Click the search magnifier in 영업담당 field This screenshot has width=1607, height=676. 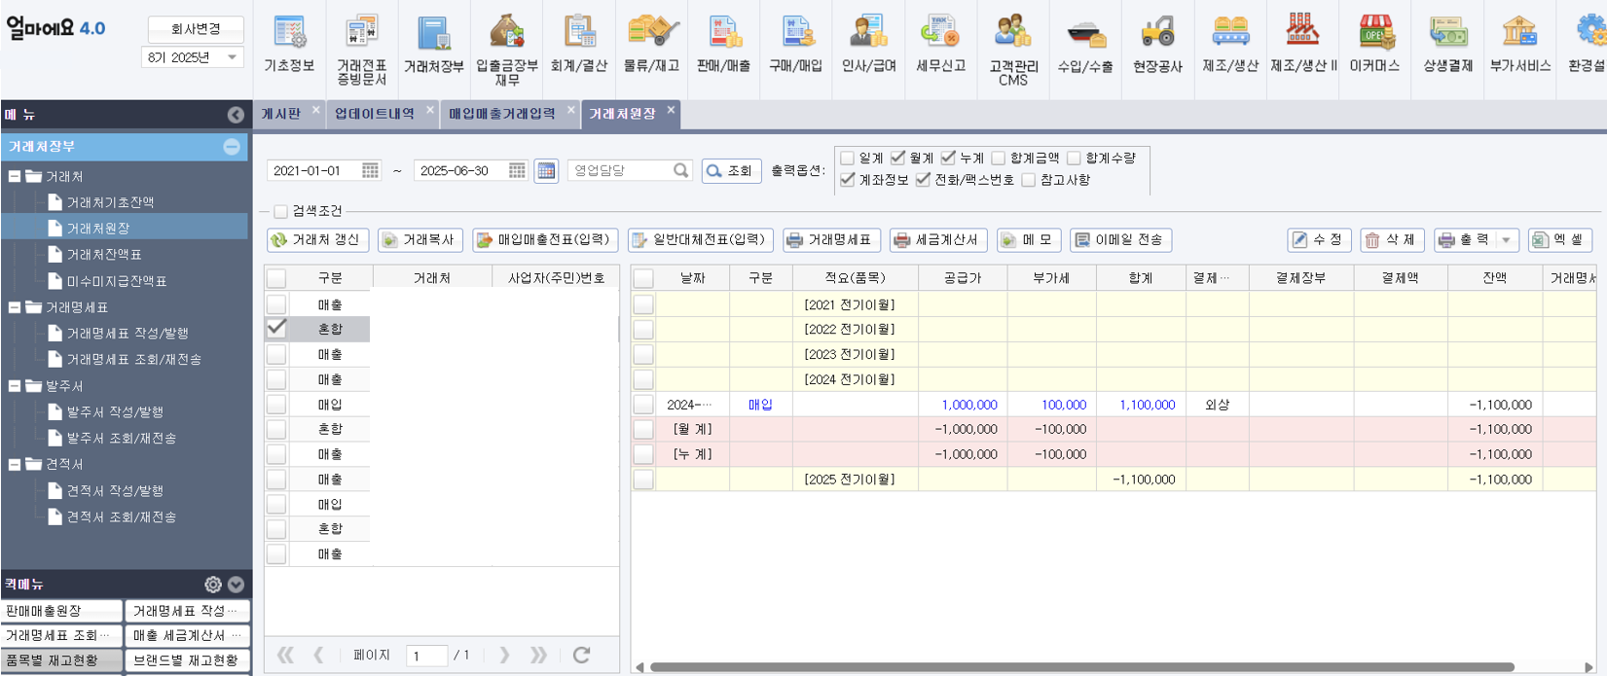[680, 170]
